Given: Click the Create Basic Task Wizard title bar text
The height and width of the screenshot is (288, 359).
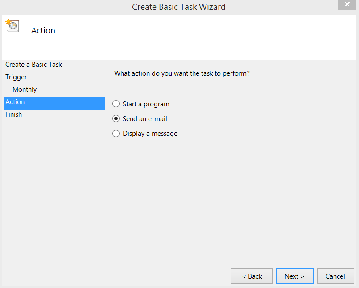Looking at the screenshot, I should (179, 7).
